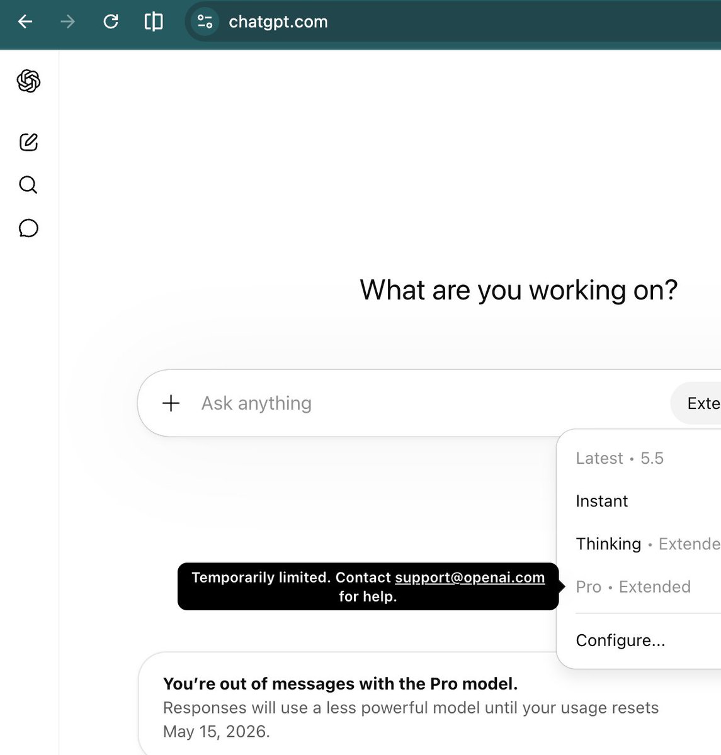Viewport: 721px width, 755px height.
Task: Click the out of Pro messages notice heading
Action: pos(340,683)
